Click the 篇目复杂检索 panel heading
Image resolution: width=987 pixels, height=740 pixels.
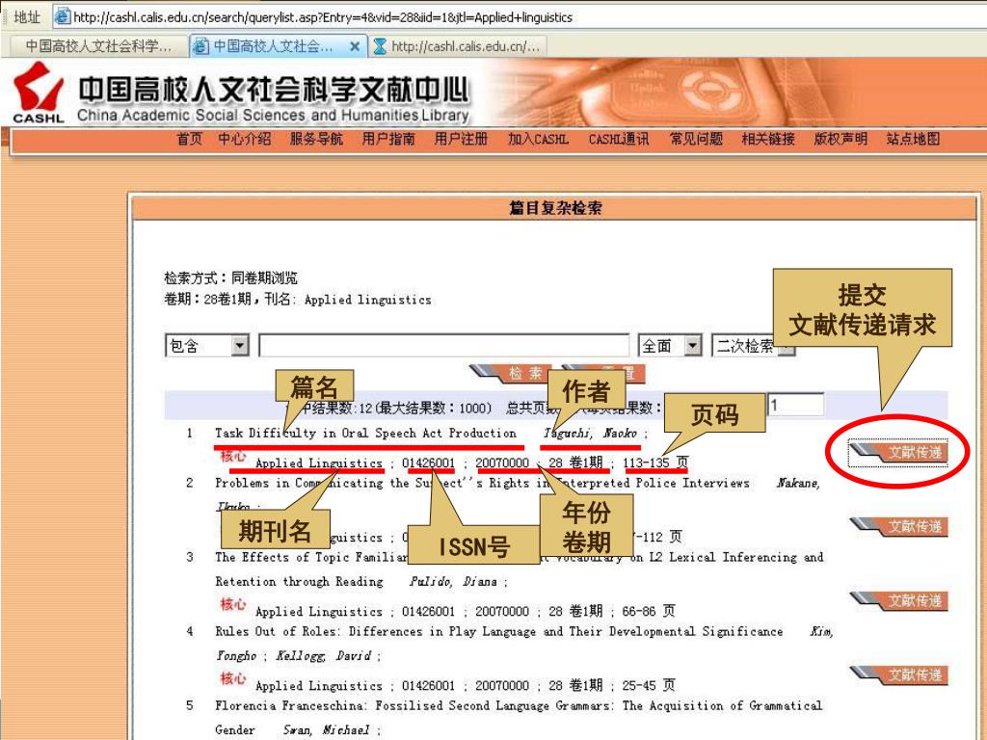click(555, 208)
